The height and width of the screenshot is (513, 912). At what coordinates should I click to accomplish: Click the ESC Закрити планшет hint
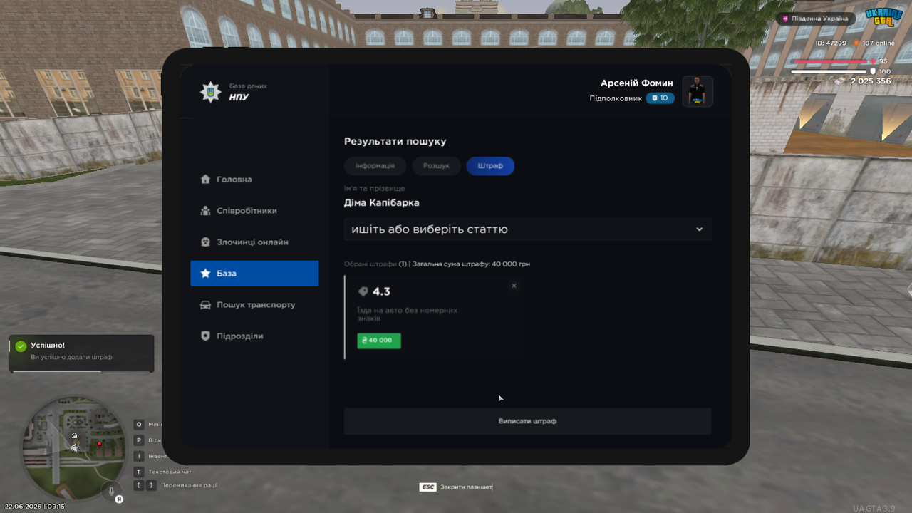[x=456, y=487]
